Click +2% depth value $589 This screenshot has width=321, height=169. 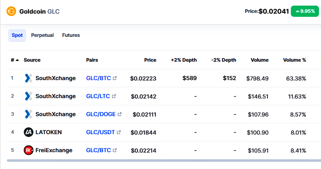click(x=190, y=78)
